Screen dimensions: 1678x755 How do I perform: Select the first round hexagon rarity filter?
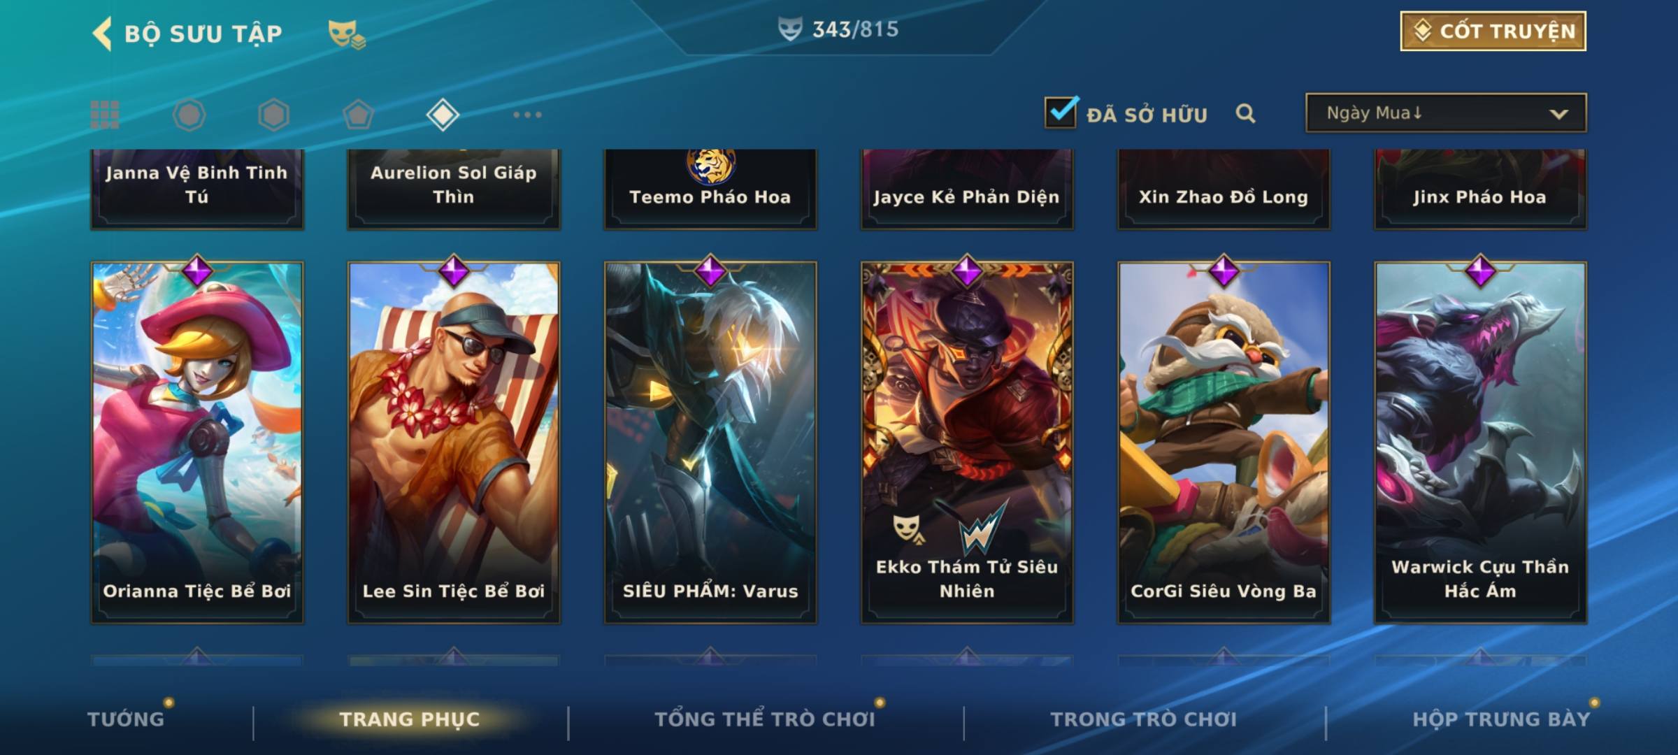(x=189, y=115)
